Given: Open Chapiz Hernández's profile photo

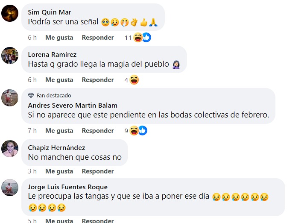Looking at the screenshot, I should click(x=10, y=149).
